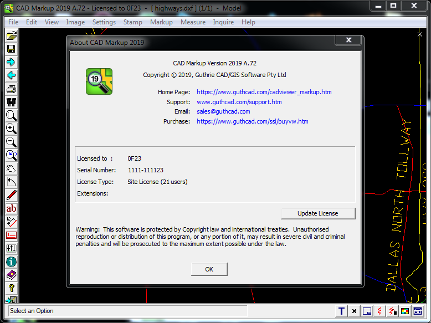Click the yellow question mark icon
Screen dimensions: 431x323
click(11, 288)
